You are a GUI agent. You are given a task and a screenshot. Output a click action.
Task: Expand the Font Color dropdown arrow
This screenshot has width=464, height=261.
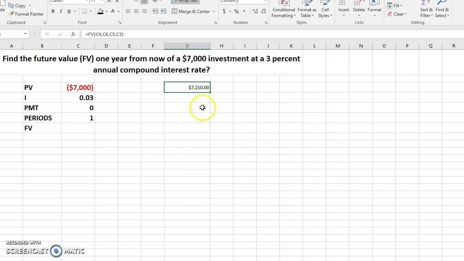(x=119, y=11)
